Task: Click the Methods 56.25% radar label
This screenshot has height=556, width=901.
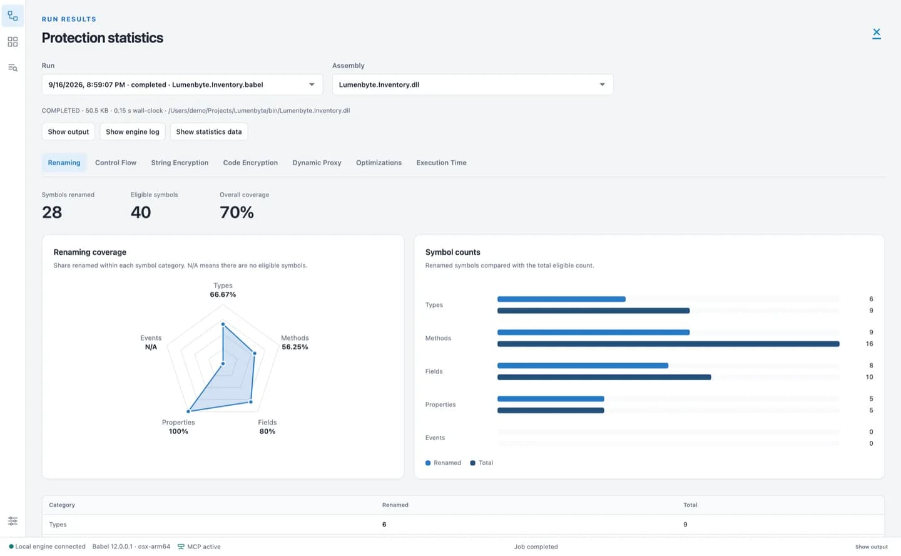Action: (295, 342)
